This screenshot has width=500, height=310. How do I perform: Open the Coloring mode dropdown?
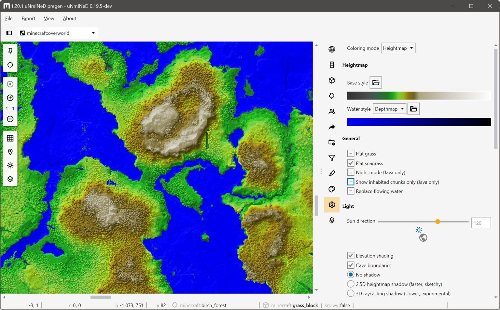coord(398,48)
